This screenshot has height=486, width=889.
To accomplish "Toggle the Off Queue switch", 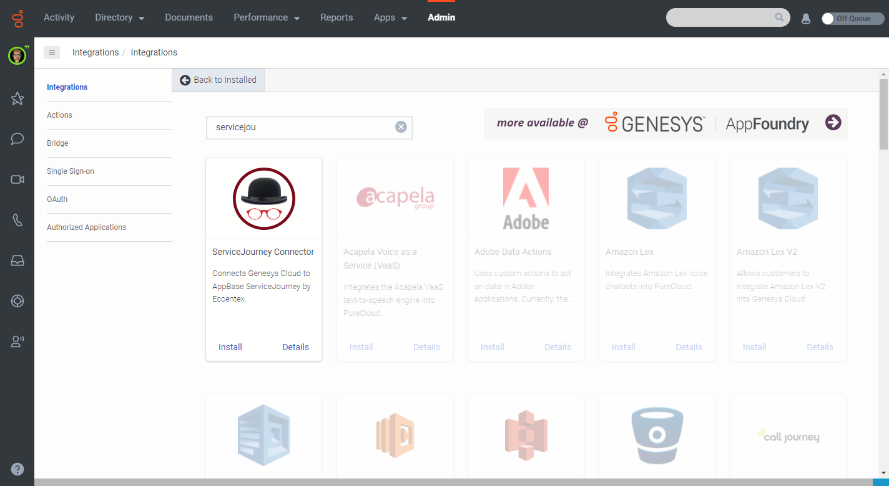I will (853, 18).
